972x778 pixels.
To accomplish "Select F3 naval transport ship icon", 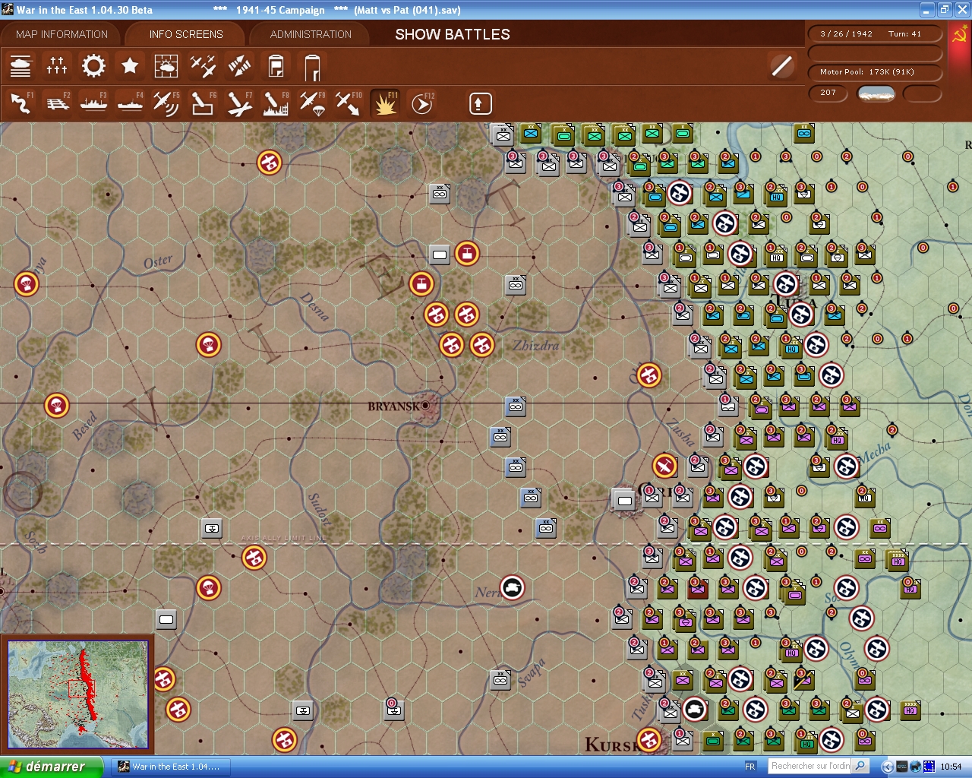I will tap(93, 103).
